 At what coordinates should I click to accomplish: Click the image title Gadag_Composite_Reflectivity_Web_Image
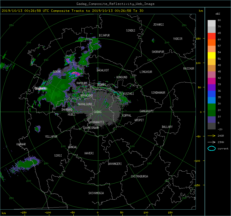tap(115, 4)
